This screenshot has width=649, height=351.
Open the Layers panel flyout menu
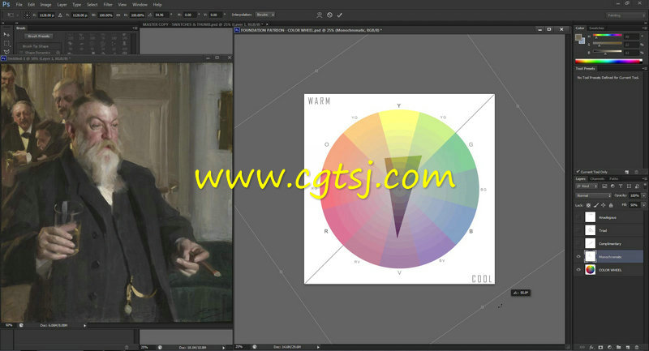tap(644, 178)
